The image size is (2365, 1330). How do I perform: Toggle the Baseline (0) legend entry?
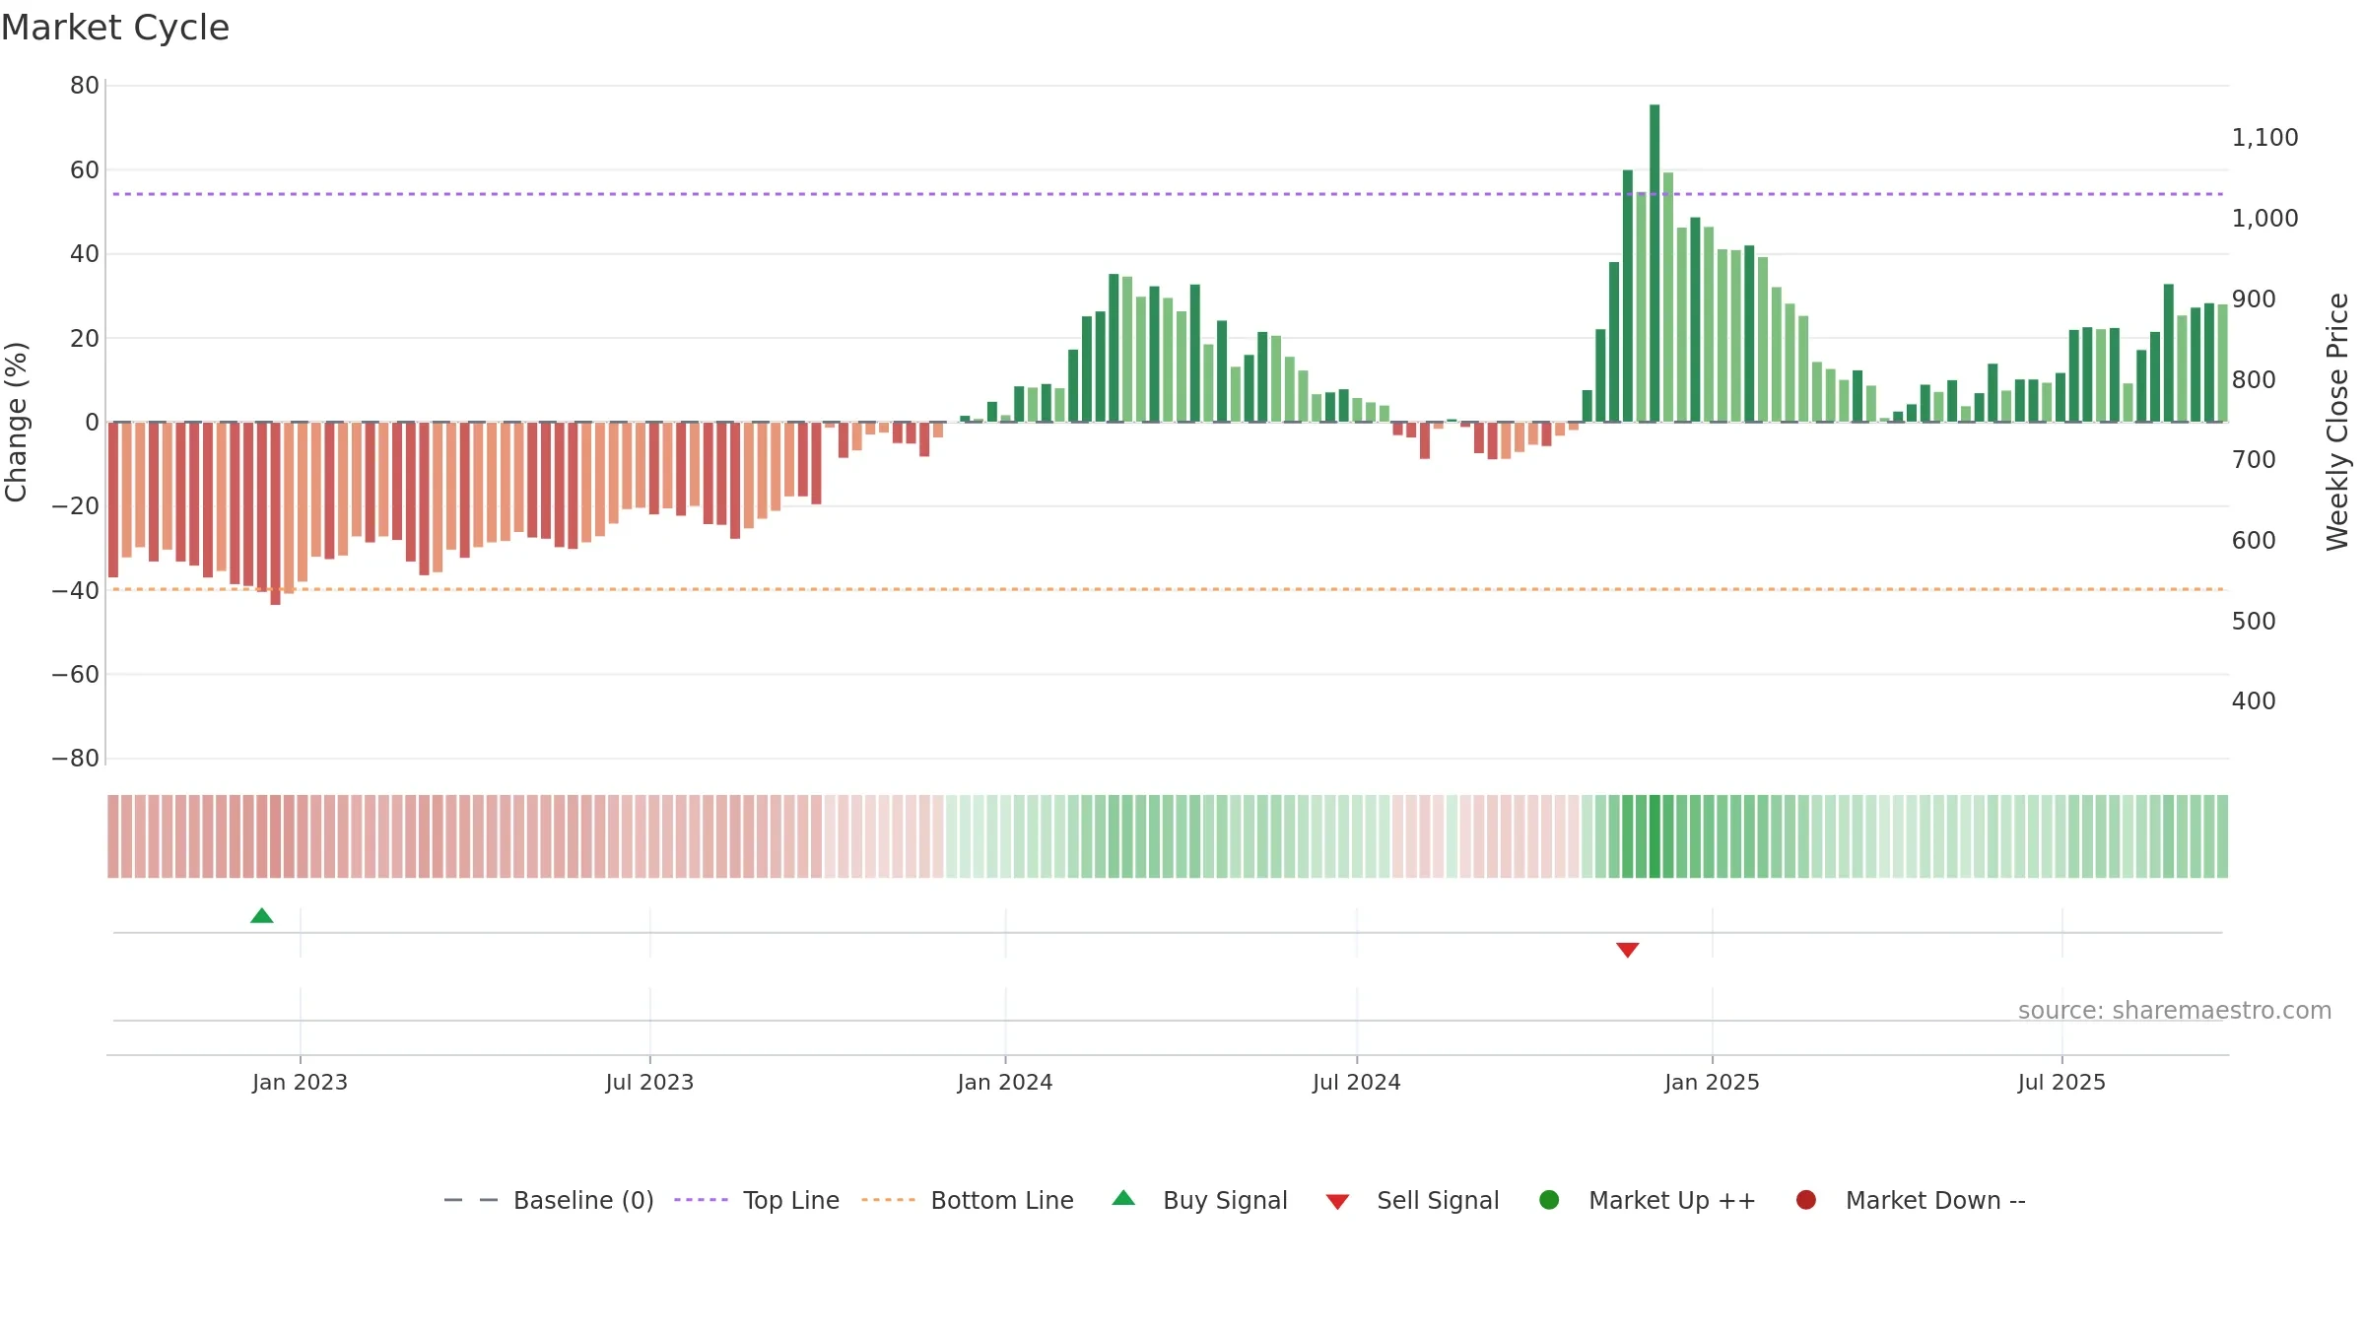(x=549, y=1201)
